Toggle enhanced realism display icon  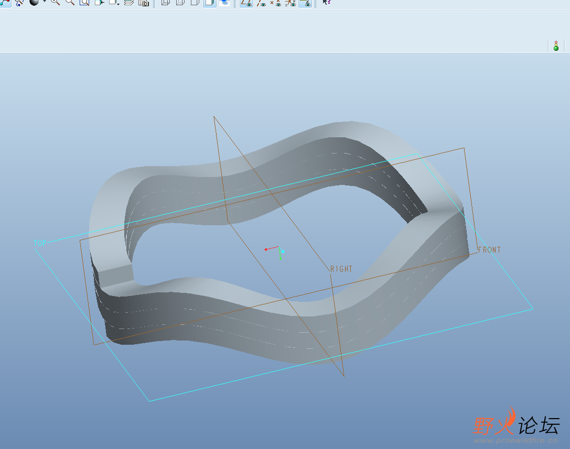tap(224, 3)
